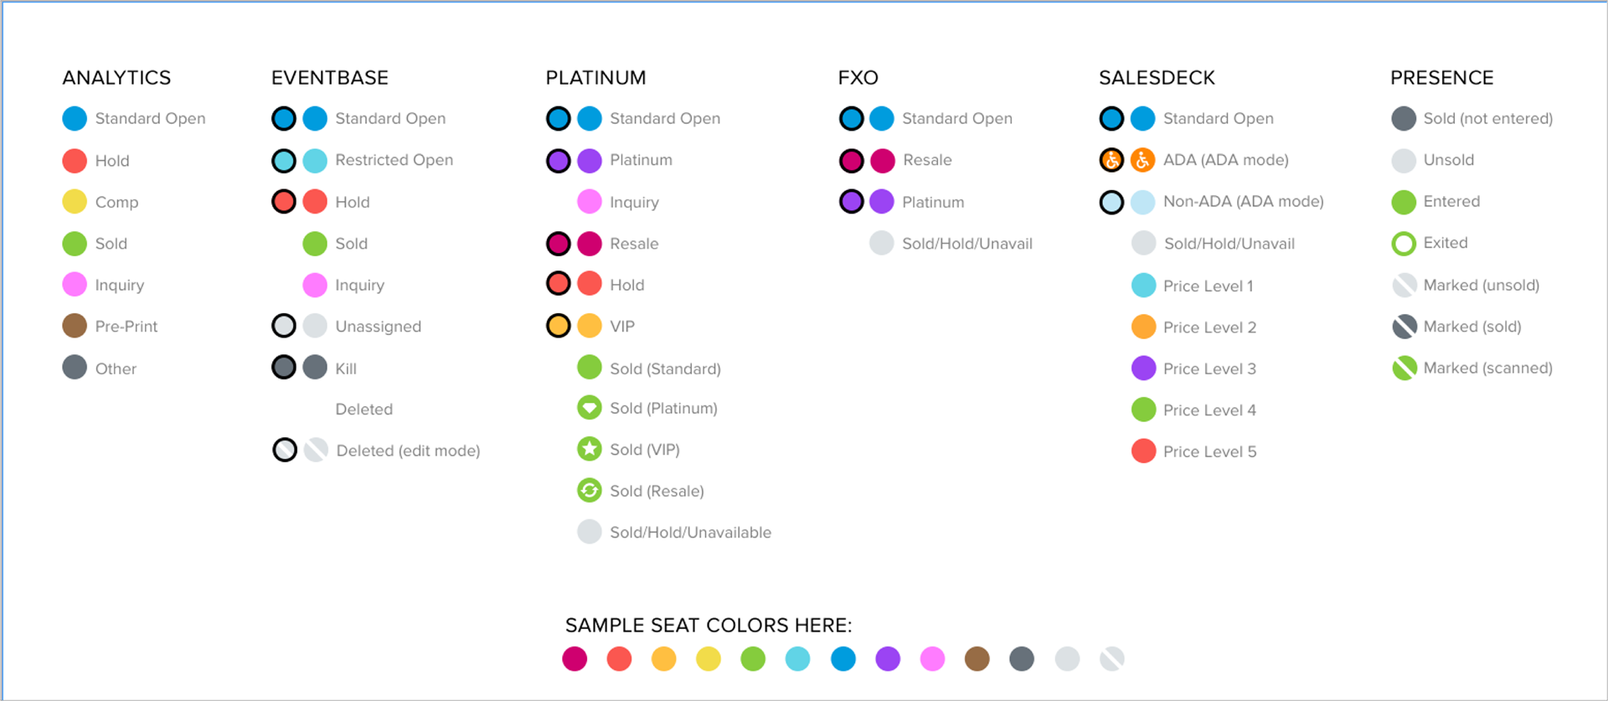Click the Pre-Print brown dot in Analytics
This screenshot has height=701, width=1608.
point(75,326)
